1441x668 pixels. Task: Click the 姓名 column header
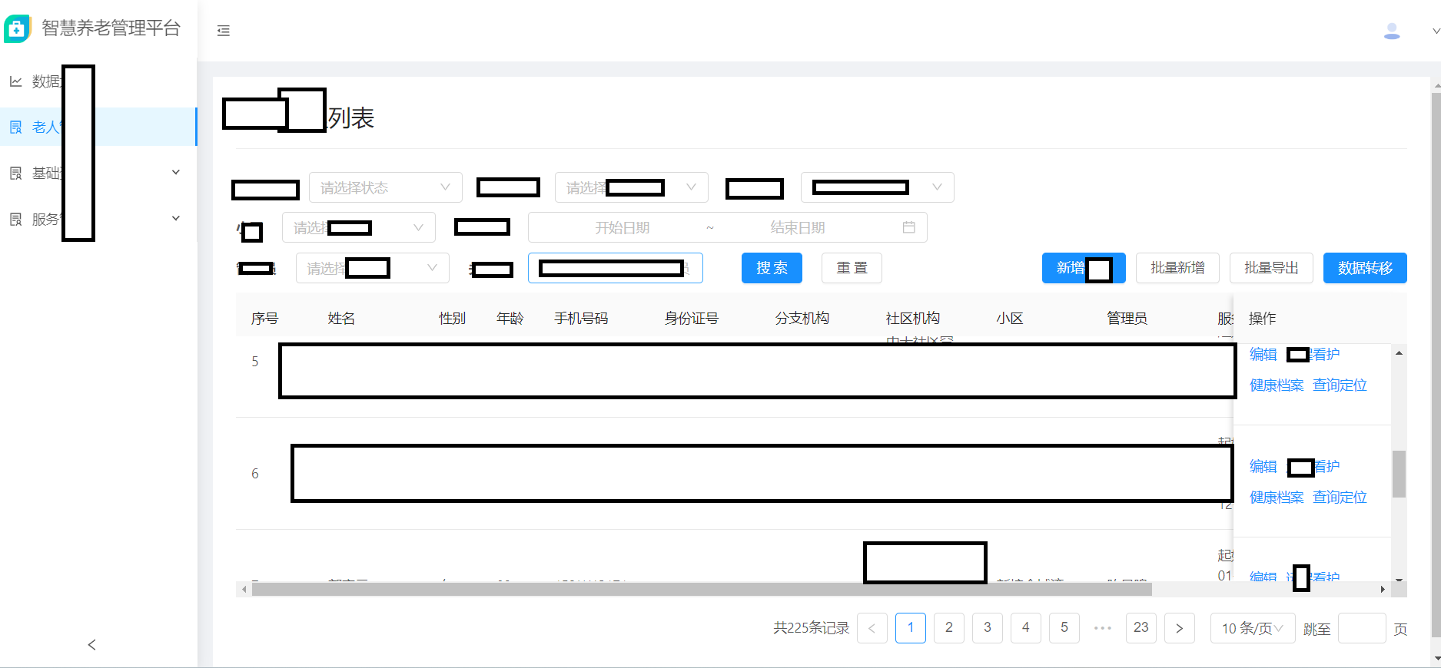(x=341, y=319)
